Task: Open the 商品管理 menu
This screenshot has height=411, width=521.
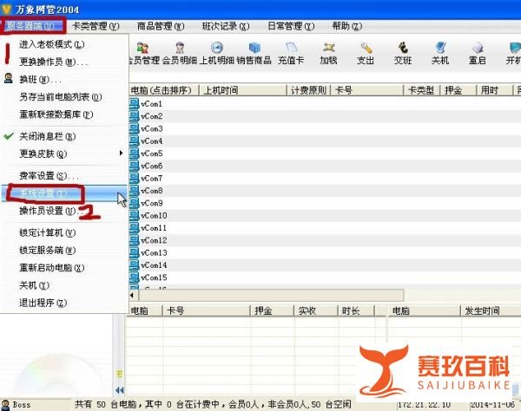Action: tap(161, 26)
